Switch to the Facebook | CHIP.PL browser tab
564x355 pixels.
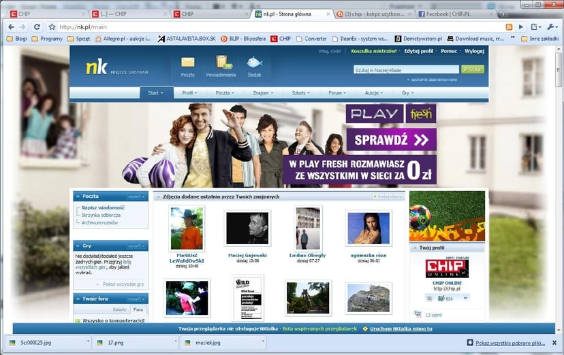click(450, 13)
